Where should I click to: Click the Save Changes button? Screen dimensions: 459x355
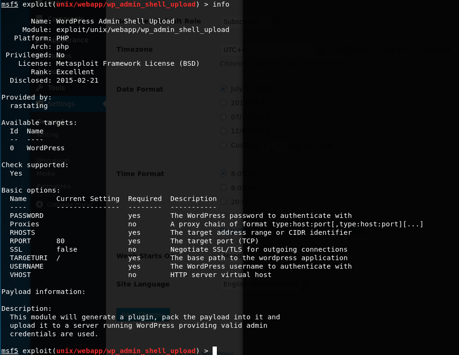point(143,314)
